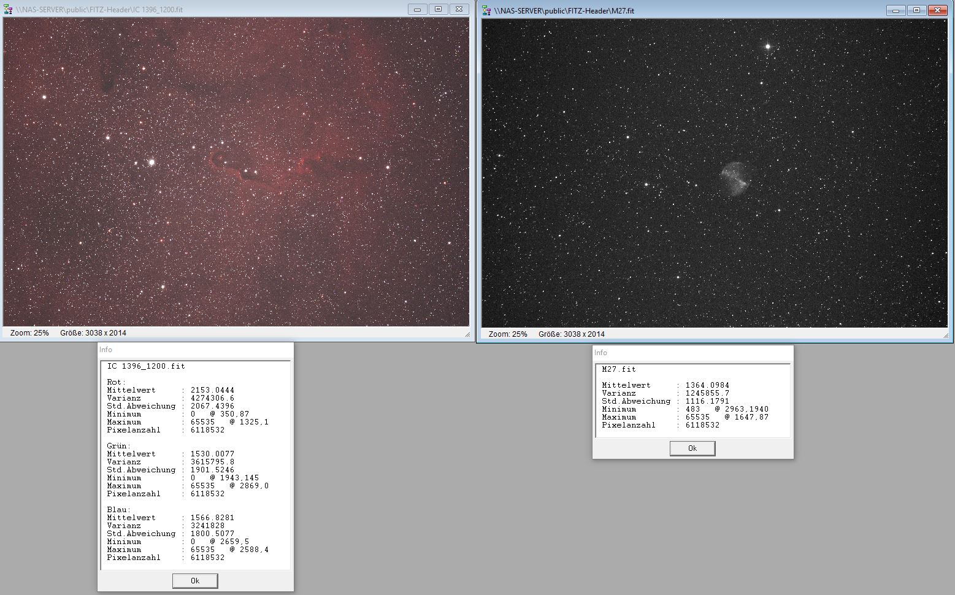This screenshot has width=955, height=595.
Task: Click the 'Info' title of the IC 1396 dialog
Action: (x=105, y=350)
